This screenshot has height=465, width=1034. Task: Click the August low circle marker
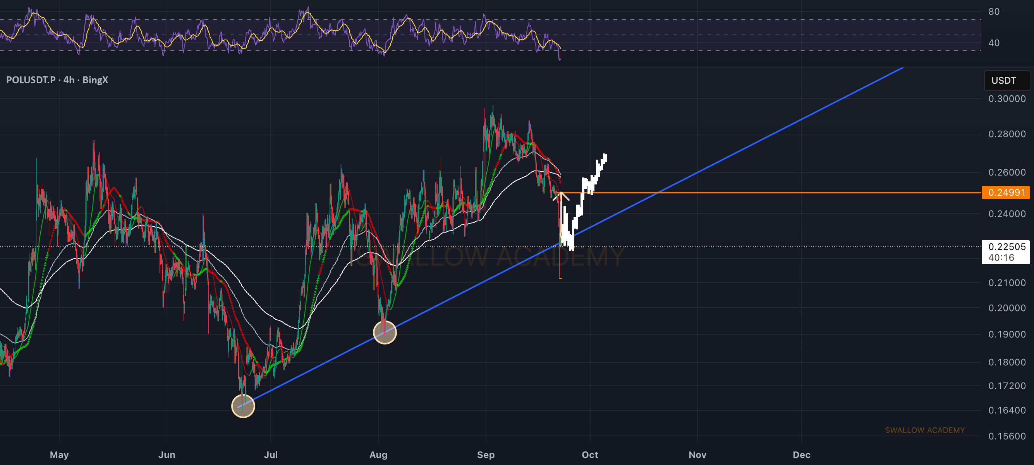(x=385, y=332)
